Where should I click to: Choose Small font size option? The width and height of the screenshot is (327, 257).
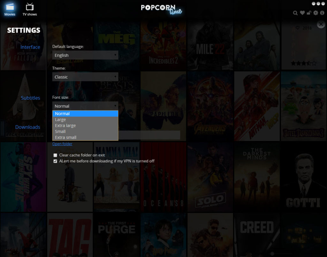coord(85,131)
